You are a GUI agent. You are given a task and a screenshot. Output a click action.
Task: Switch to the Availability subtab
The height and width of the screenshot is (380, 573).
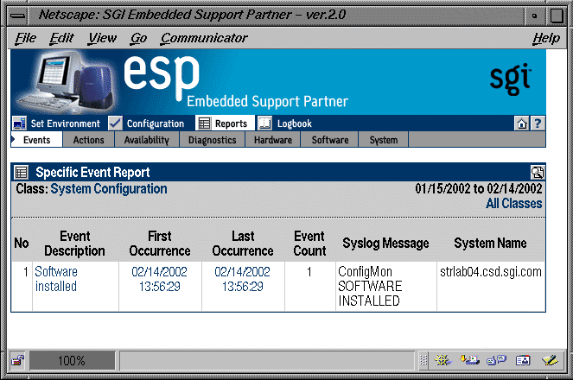[x=147, y=140]
